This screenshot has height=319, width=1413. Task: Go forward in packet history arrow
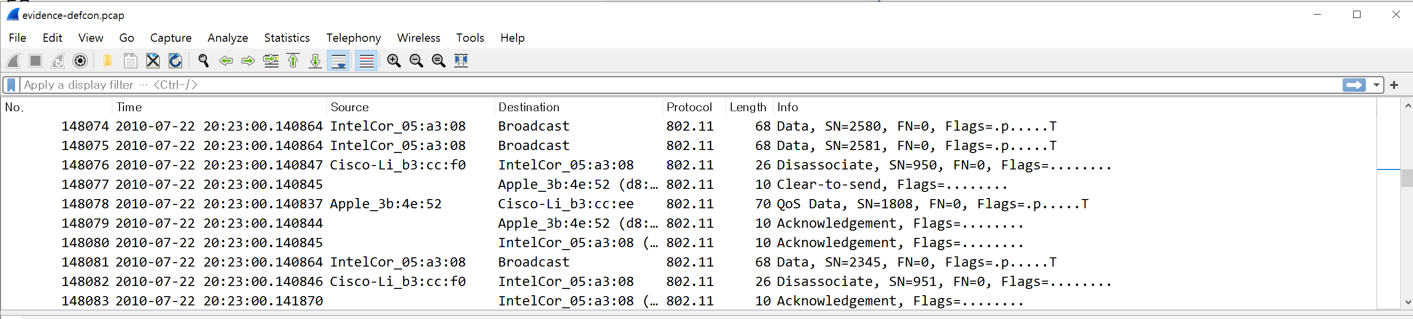[248, 61]
